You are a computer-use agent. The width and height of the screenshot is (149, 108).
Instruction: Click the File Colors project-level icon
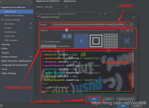31,24
